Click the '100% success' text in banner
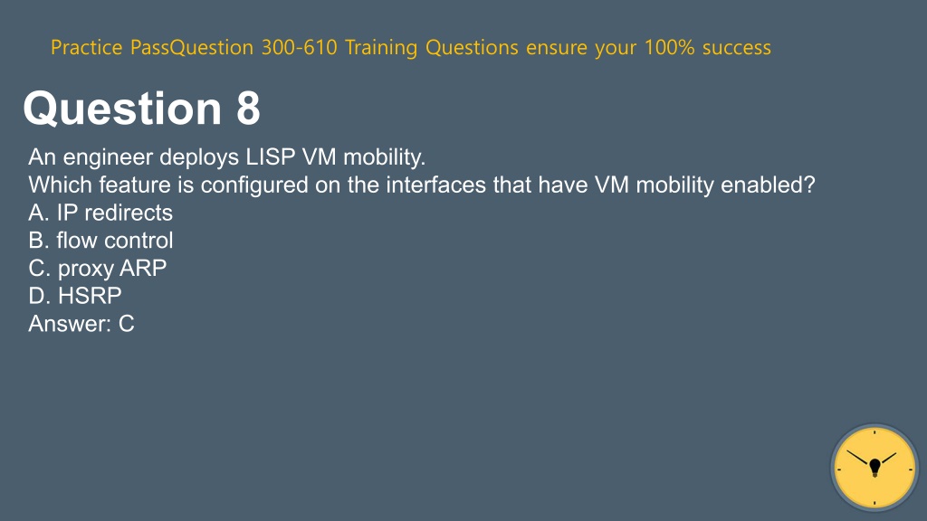Image resolution: width=927 pixels, height=521 pixels. pyautogui.click(x=708, y=47)
